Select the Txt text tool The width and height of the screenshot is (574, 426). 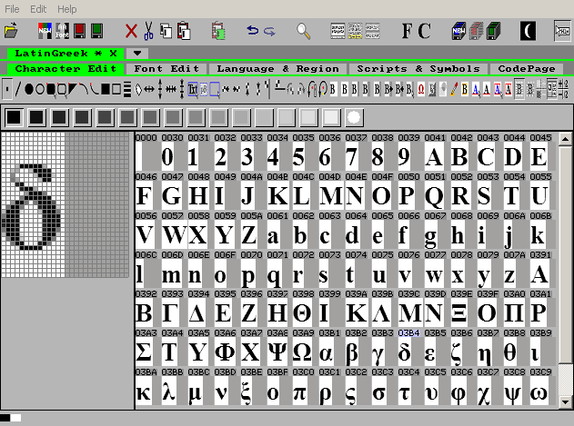193,89
